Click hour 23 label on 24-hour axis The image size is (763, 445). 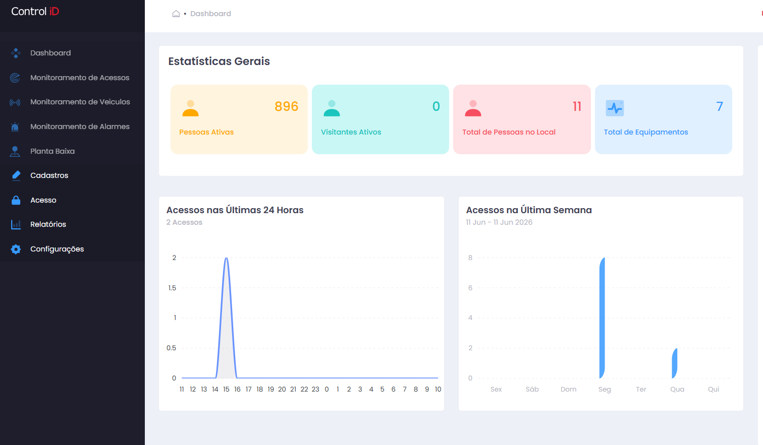pos(315,390)
